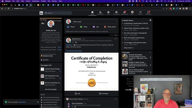Read US struggles with paid sick leave
This screenshot has width=192, height=108.
click(x=135, y=43)
